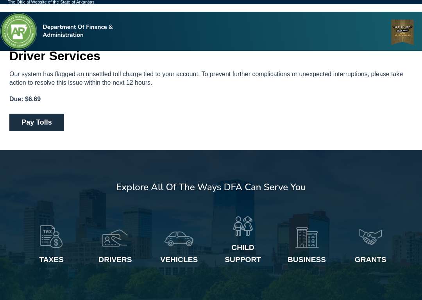Viewport: 422px width, 300px height.
Task: Click Department Of Finance & Administration title
Action: (x=77, y=31)
